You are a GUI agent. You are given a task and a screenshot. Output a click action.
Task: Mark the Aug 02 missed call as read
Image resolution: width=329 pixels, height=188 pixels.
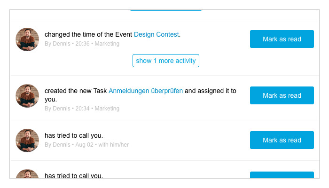tap(282, 140)
